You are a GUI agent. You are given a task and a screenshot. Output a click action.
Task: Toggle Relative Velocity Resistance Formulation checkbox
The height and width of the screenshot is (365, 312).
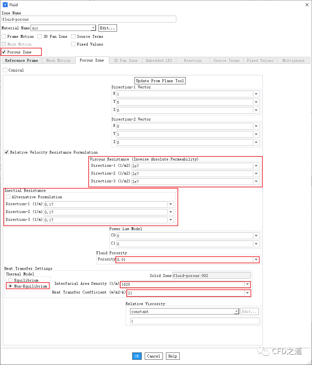coord(7,152)
